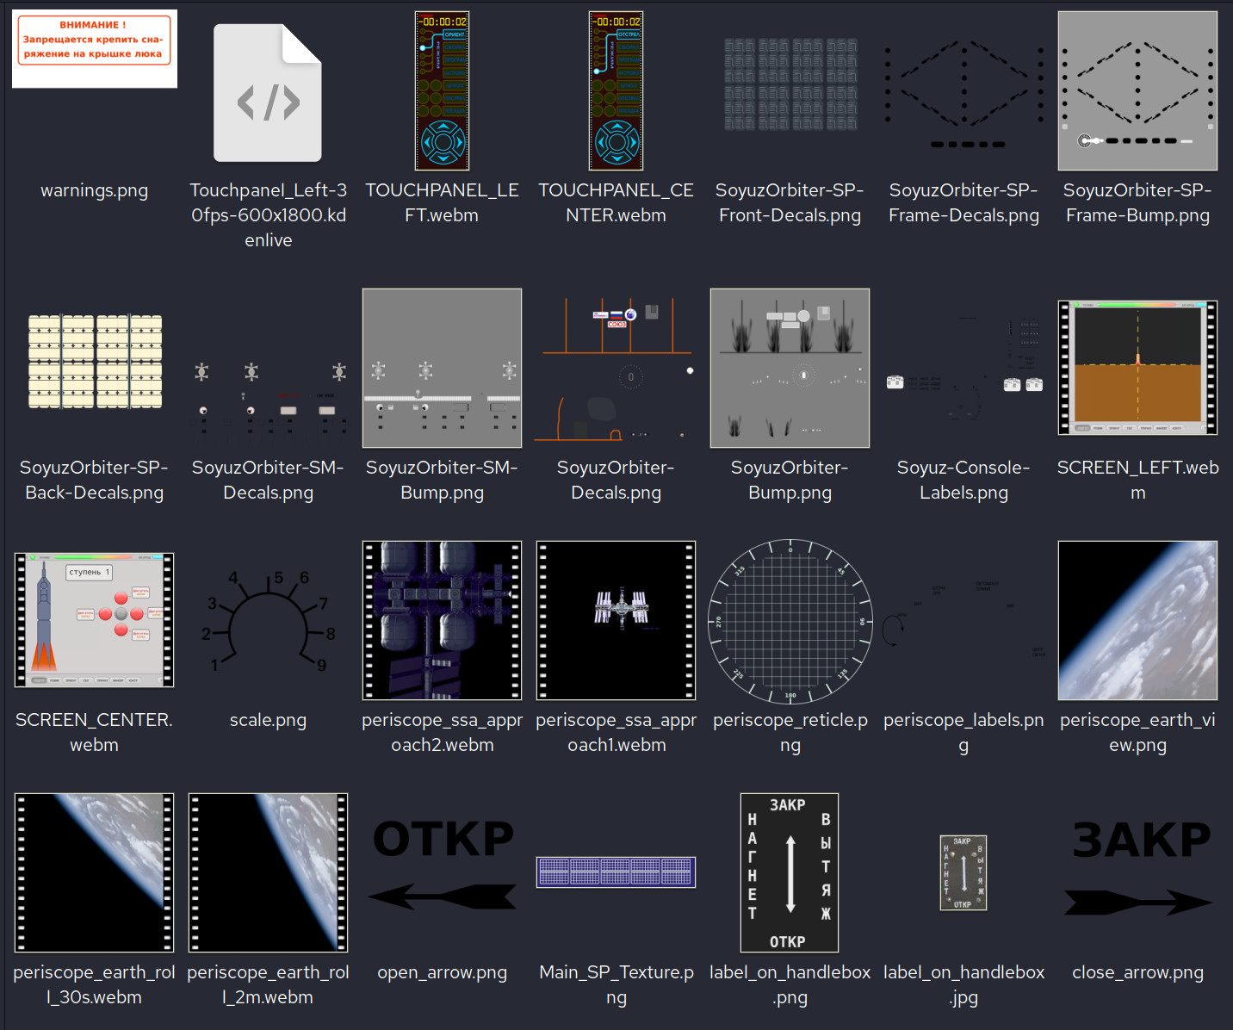This screenshot has width=1233, height=1030.
Task: Open the TOUCHPANEL_LEFT.webm video
Action: tap(442, 90)
